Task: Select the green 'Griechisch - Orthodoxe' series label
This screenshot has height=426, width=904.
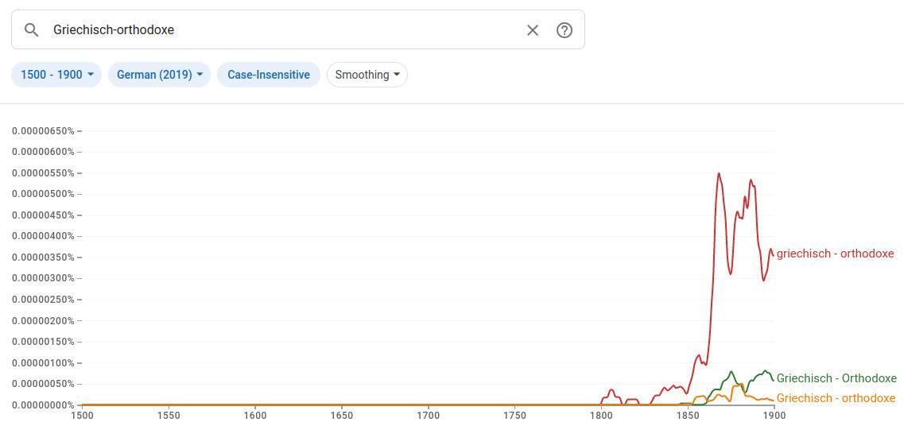Action: [x=836, y=378]
